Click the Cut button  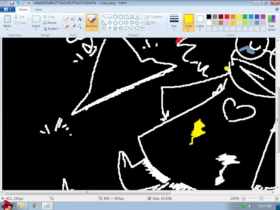click(x=19, y=17)
